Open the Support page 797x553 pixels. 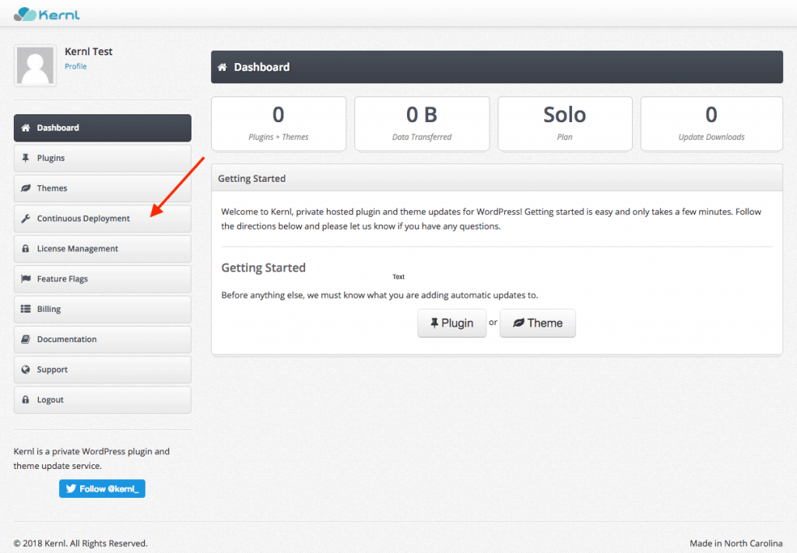(x=103, y=369)
